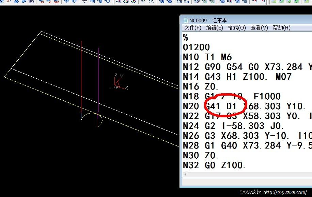The image size is (312, 197).
Task: Click the % line in Notepad
Action: pos(185,37)
